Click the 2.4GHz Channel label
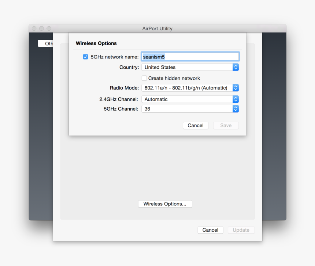 point(119,99)
